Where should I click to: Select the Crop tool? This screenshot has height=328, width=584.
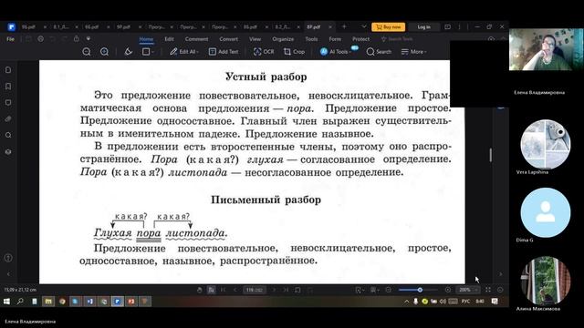(294, 52)
